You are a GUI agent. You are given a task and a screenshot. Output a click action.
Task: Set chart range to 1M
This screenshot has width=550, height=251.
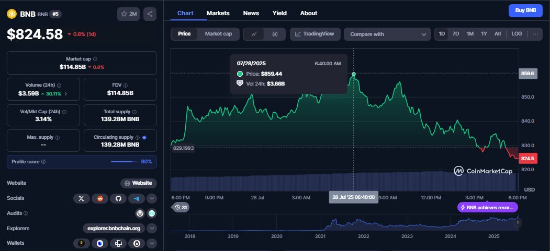pos(470,34)
